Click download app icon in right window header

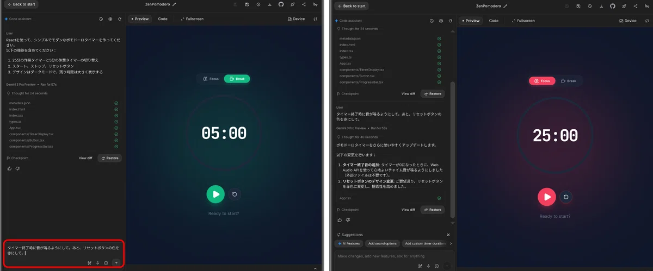[x=601, y=6]
